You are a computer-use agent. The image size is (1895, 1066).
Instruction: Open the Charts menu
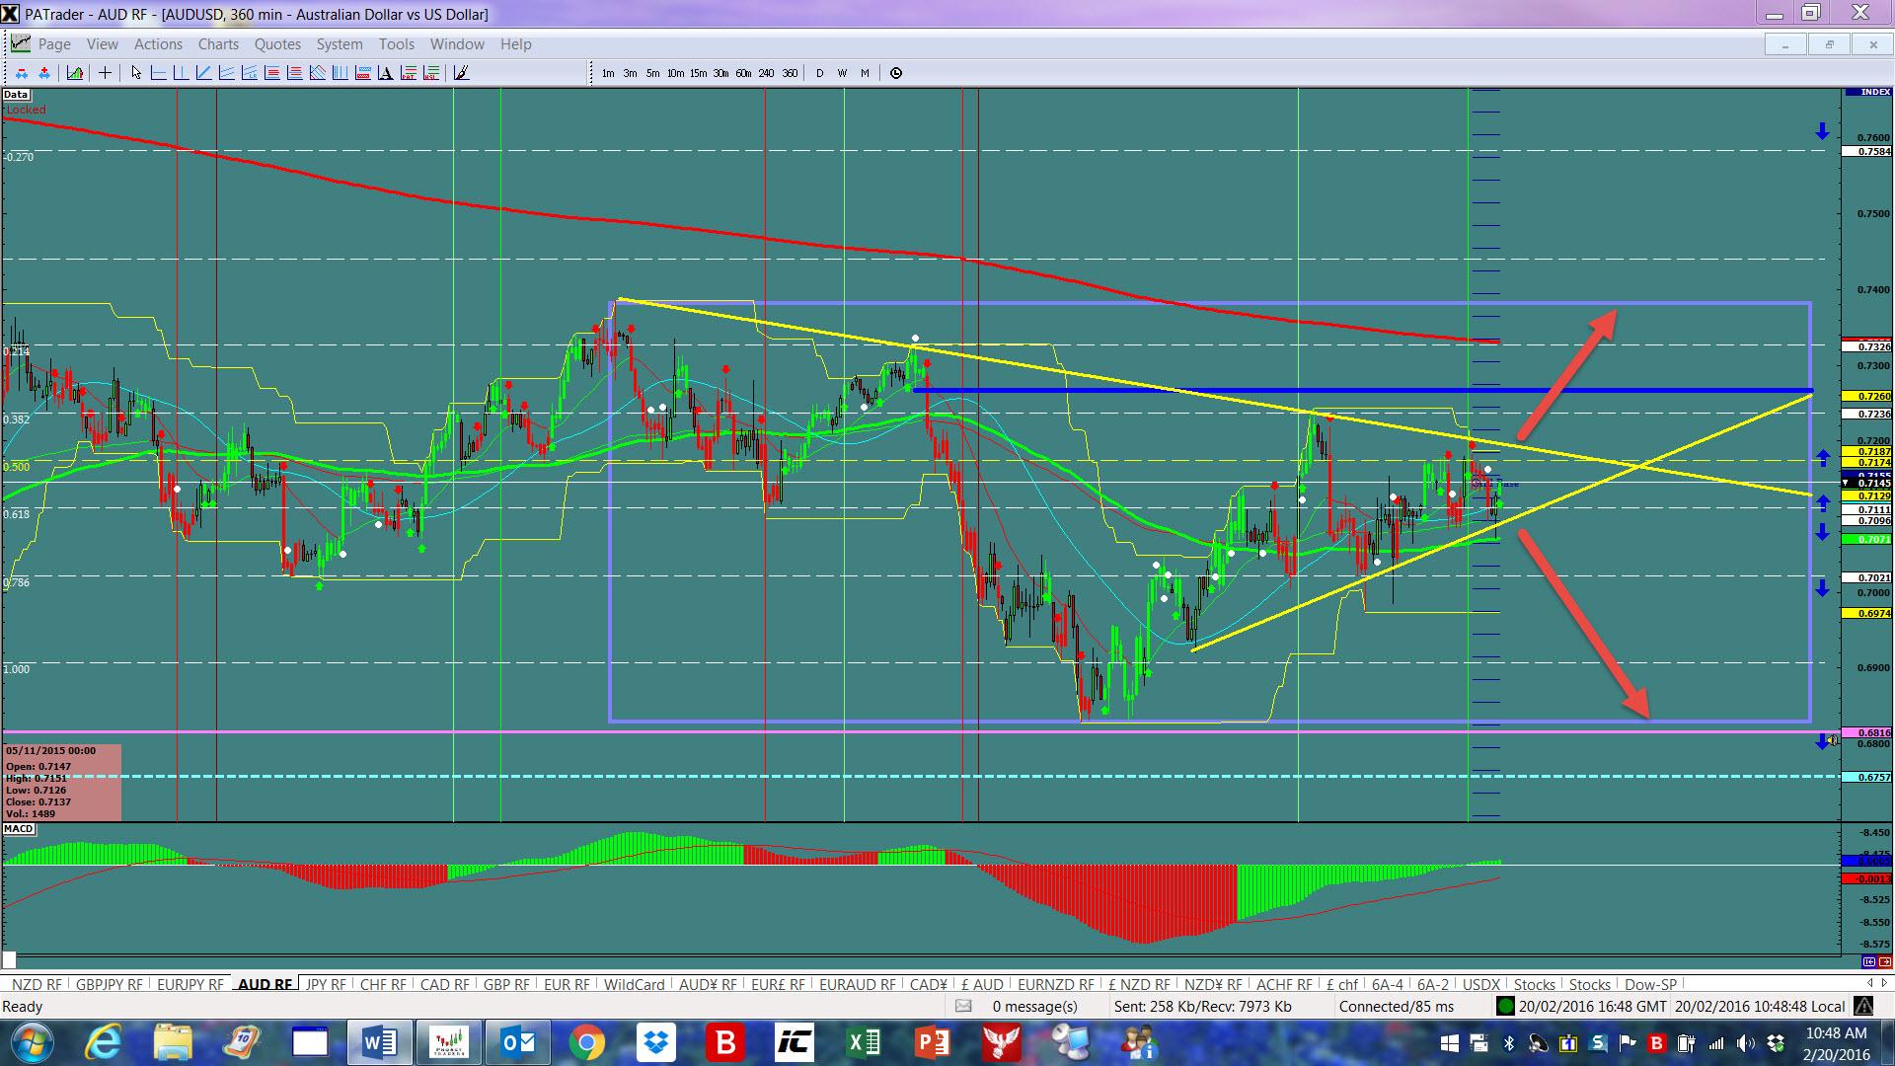[x=218, y=44]
